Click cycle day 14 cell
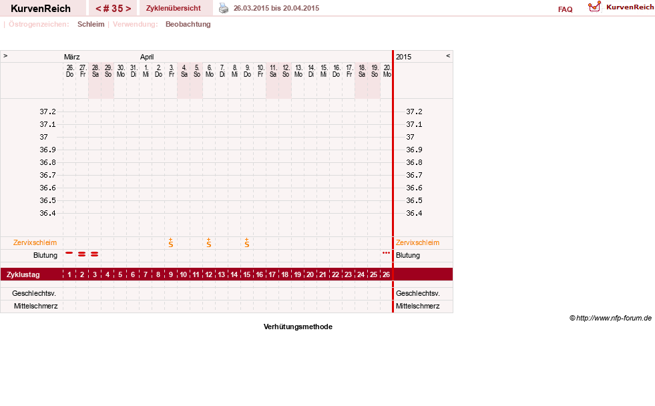655x406 pixels. 234,274
